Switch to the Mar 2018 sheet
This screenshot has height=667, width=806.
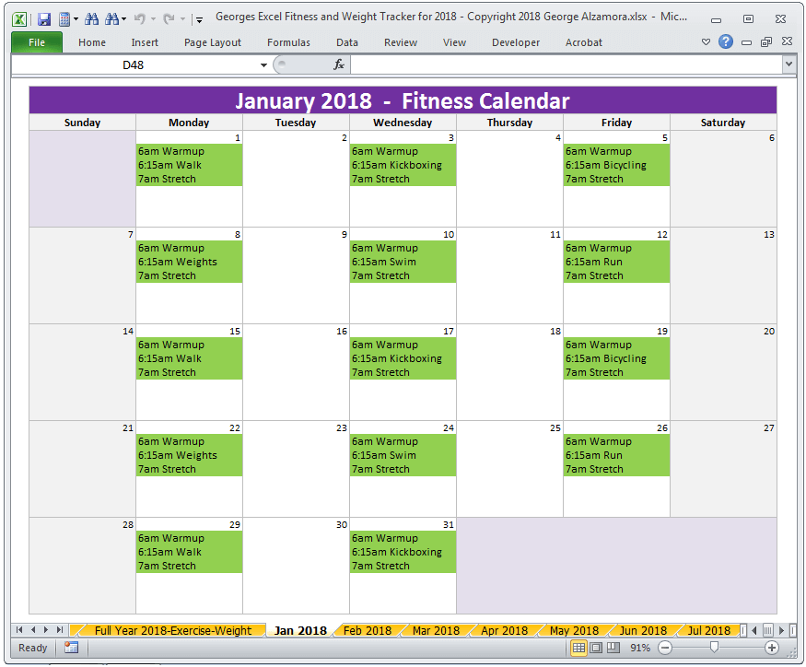436,630
